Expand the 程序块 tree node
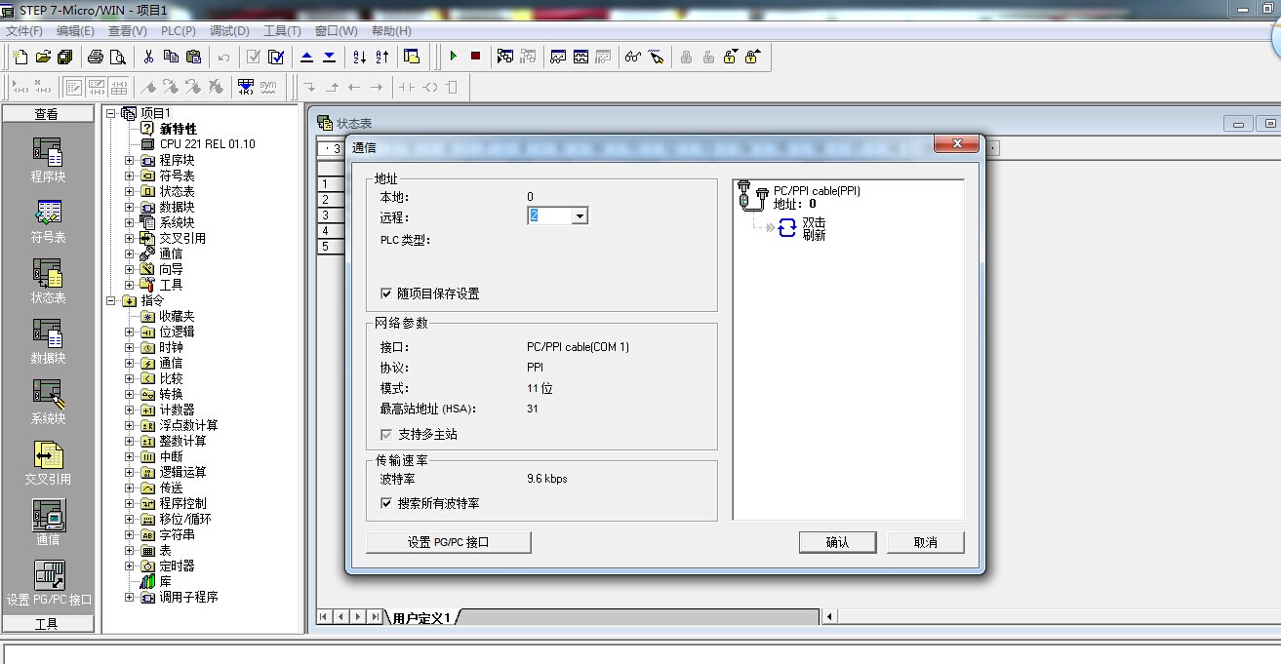This screenshot has width=1281, height=664. [x=130, y=160]
